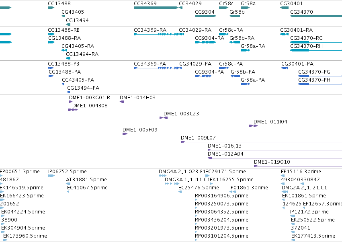The image size is (342, 242).
Task: Select transcript CG13494-RA
Action: pos(68,58)
